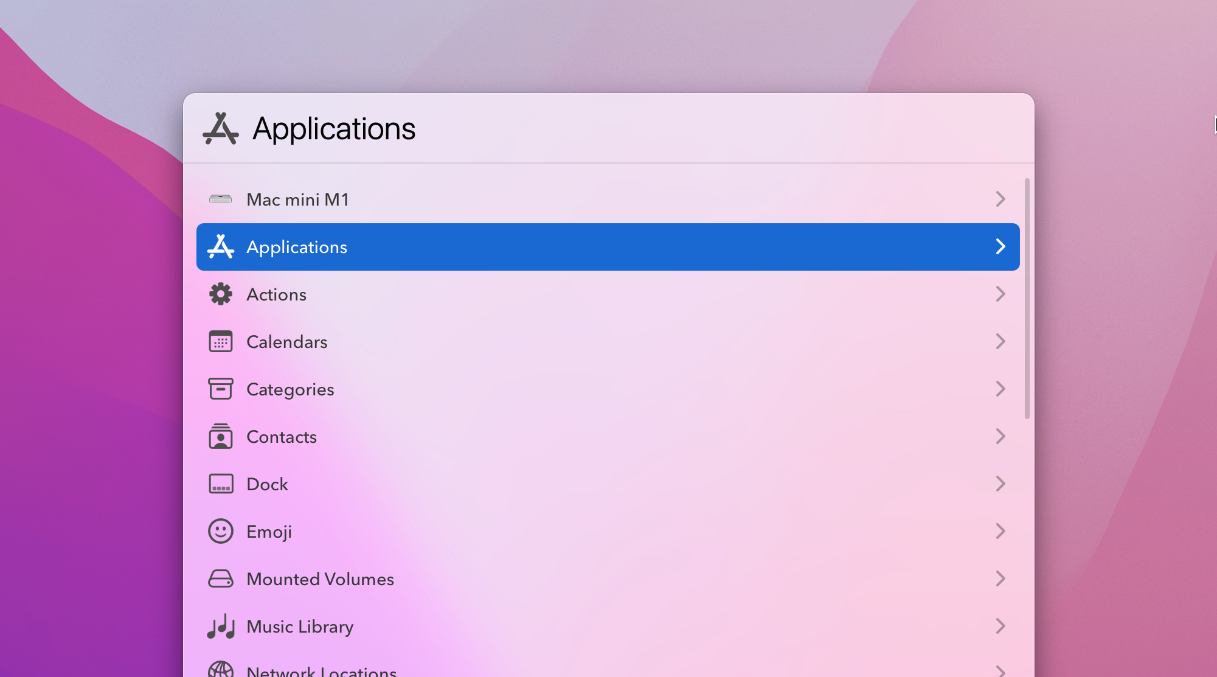Click the list's vertical scrollbar
Viewport: 1217px width, 677px height.
1027,298
